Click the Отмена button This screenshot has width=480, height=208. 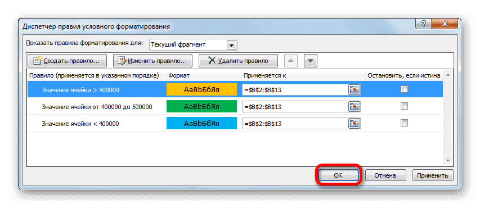(385, 175)
